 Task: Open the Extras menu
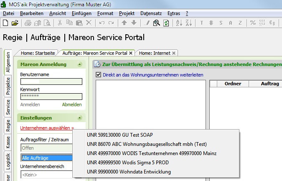174,13
